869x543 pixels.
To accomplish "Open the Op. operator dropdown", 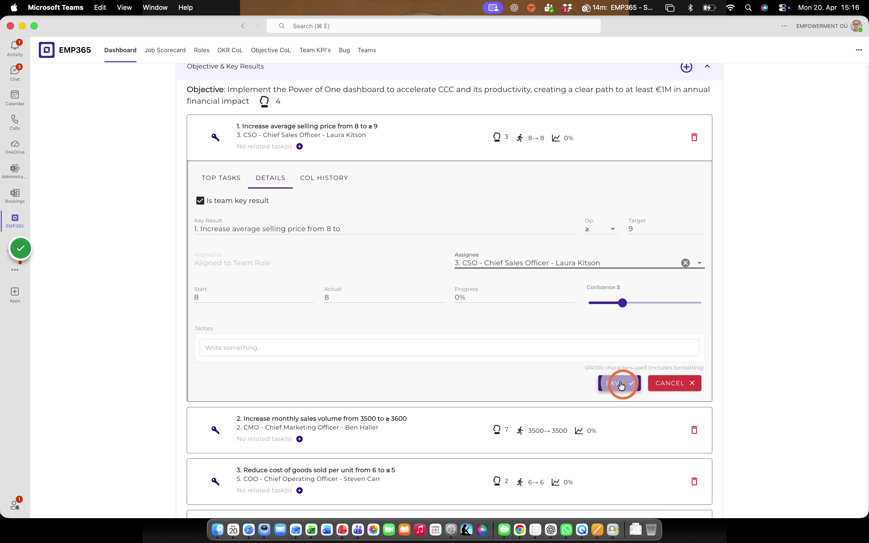I will (x=601, y=229).
